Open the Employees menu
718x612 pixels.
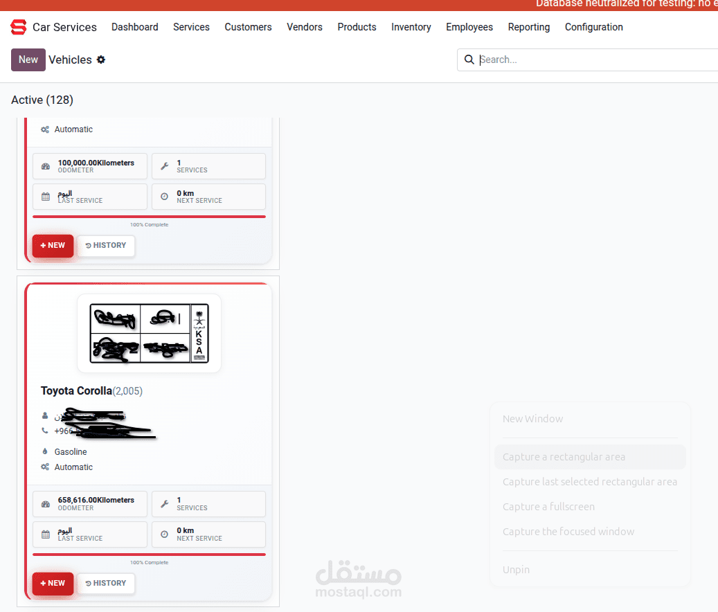tap(469, 27)
